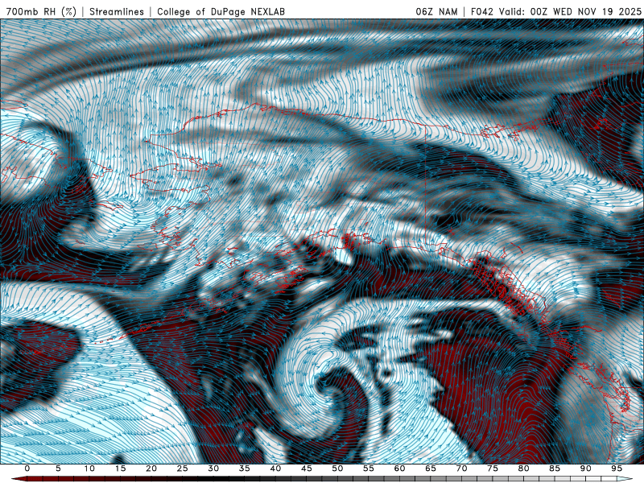The image size is (644, 483).
Task: Click the "F042" forecast hour text
Action: click(x=482, y=11)
